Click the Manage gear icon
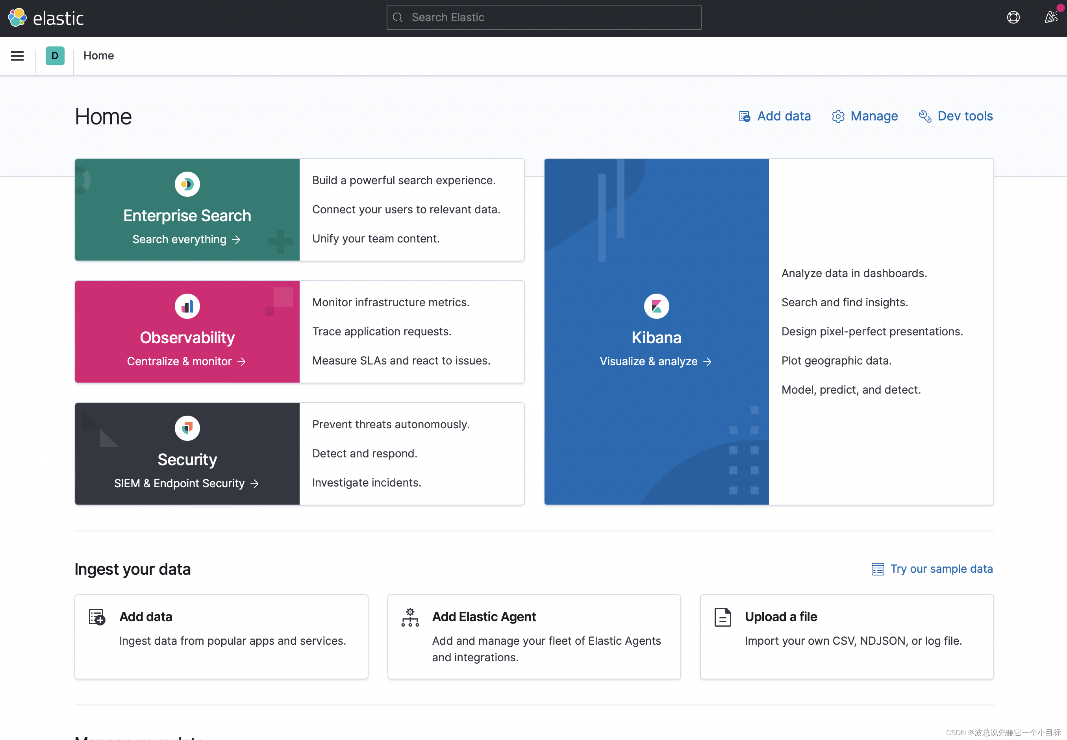The height and width of the screenshot is (740, 1067). coord(838,117)
